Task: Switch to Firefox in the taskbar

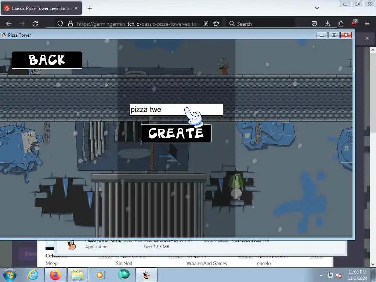Action: (55, 275)
